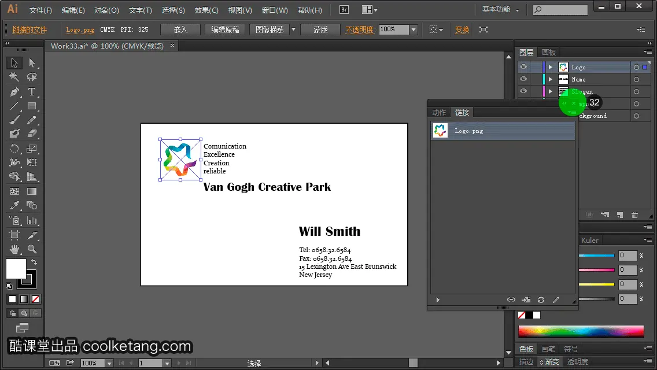Select the Line Segment tool

(14, 106)
